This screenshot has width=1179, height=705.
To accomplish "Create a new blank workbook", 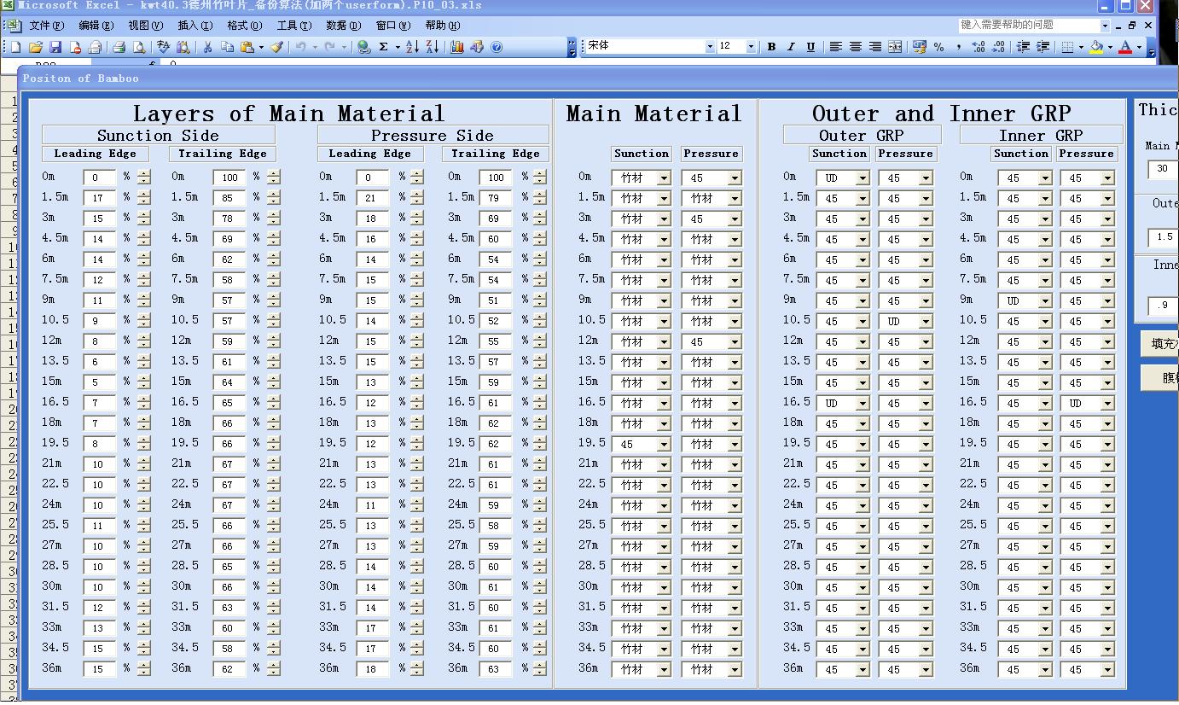I will pos(15,47).
